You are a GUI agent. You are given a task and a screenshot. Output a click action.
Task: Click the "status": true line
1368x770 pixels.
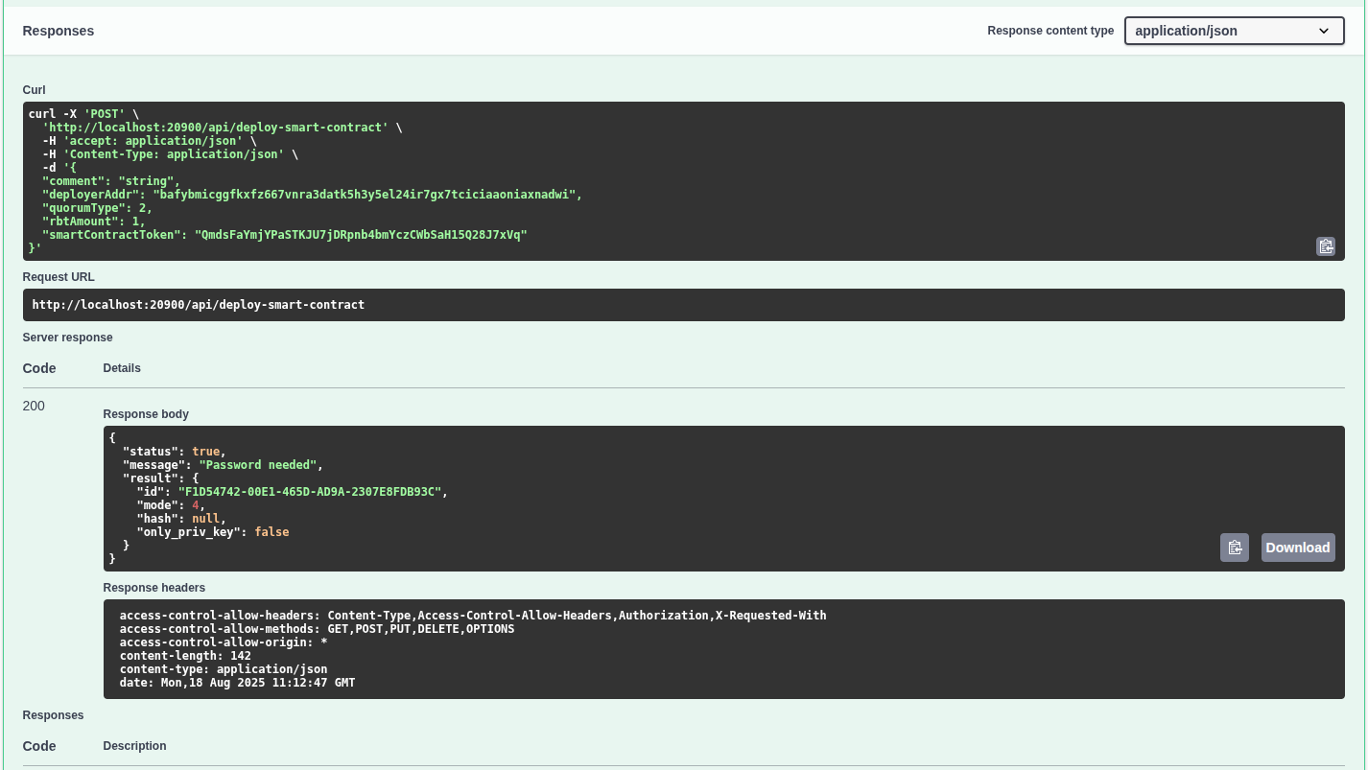[x=175, y=452]
